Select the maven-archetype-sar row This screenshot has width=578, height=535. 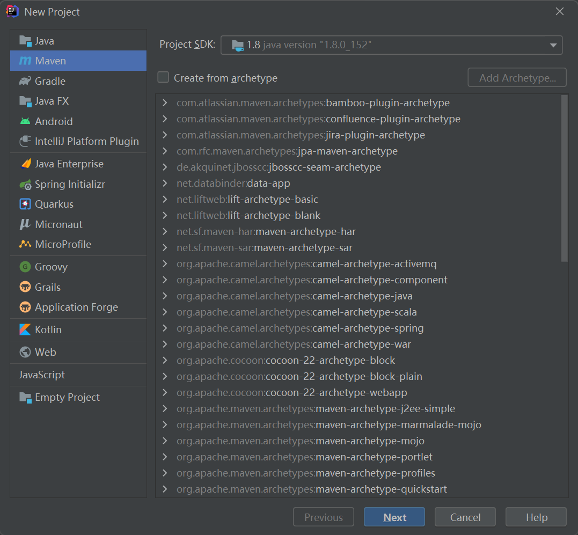coord(357,247)
